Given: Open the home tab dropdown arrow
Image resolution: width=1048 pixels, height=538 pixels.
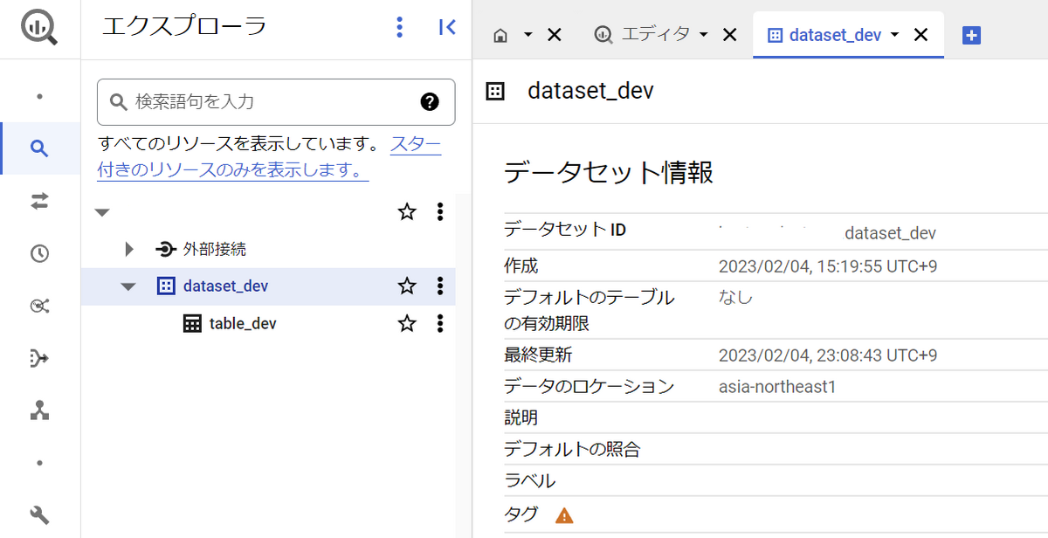Looking at the screenshot, I should click(527, 35).
